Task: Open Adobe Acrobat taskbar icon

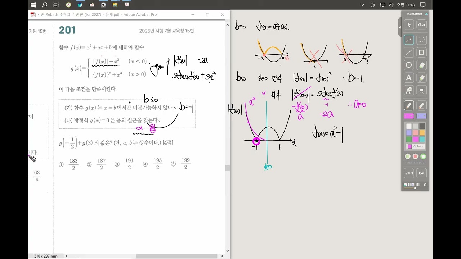Action: 127,5
